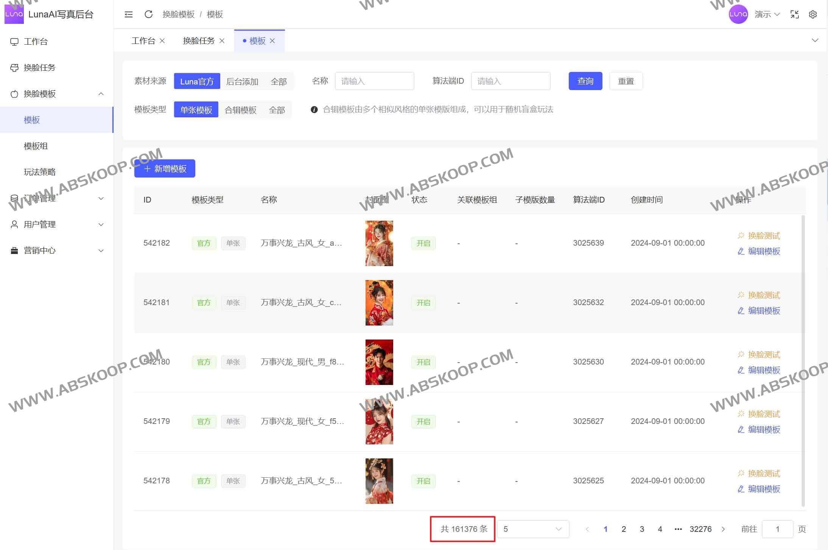The height and width of the screenshot is (550, 828).
Task: Collapse the sidebar using the hamburger icon
Action: pos(129,14)
